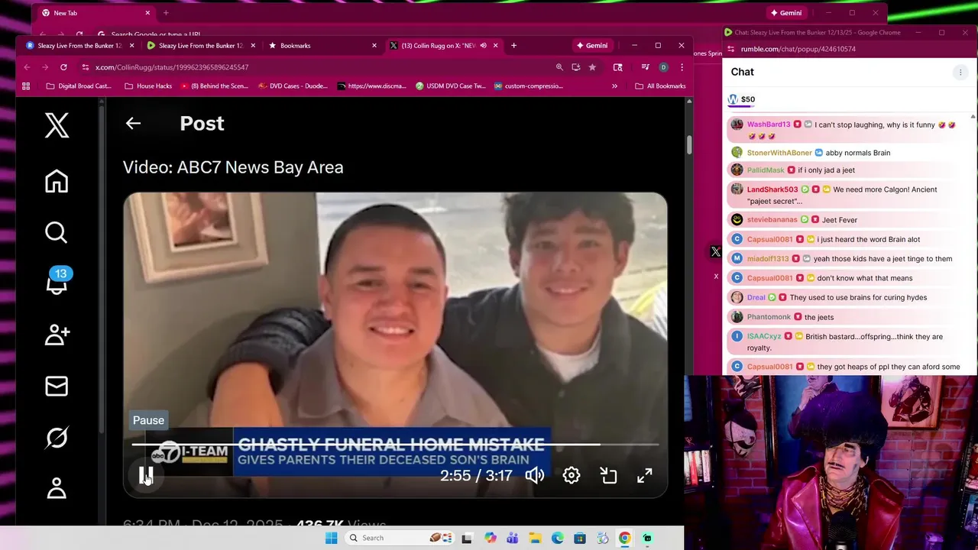Viewport: 978px width, 550px height.
Task: Click the $50 rant badge in chat
Action: point(742,99)
